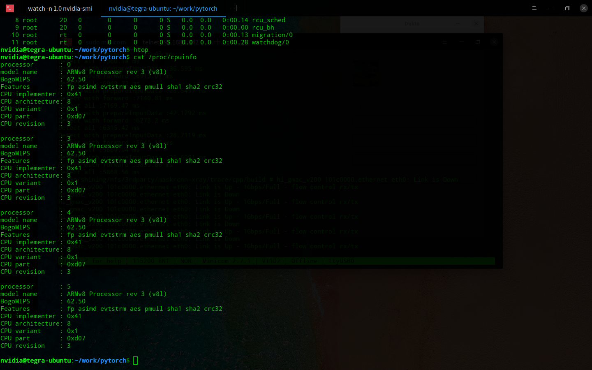This screenshot has height=370, width=592.
Task: Click the cursor at the bottom shell prompt
Action: pos(136,361)
